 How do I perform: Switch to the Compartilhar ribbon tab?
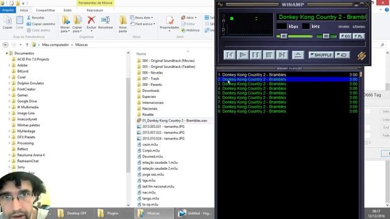click(46, 10)
